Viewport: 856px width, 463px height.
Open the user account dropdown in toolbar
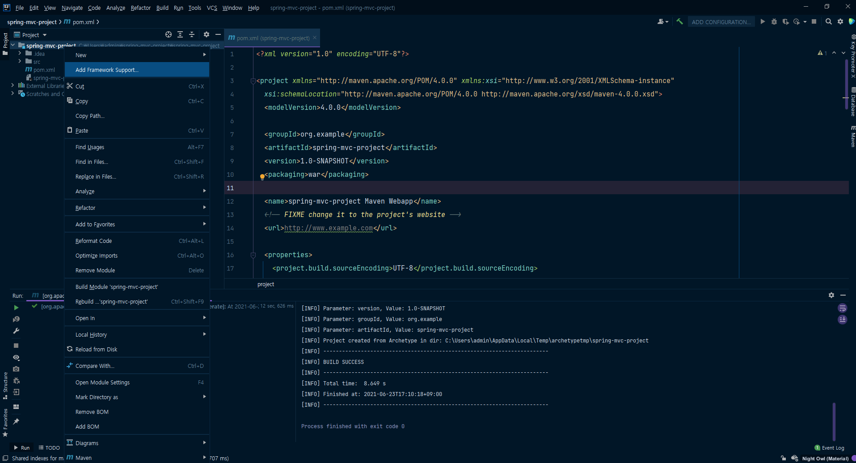(663, 21)
